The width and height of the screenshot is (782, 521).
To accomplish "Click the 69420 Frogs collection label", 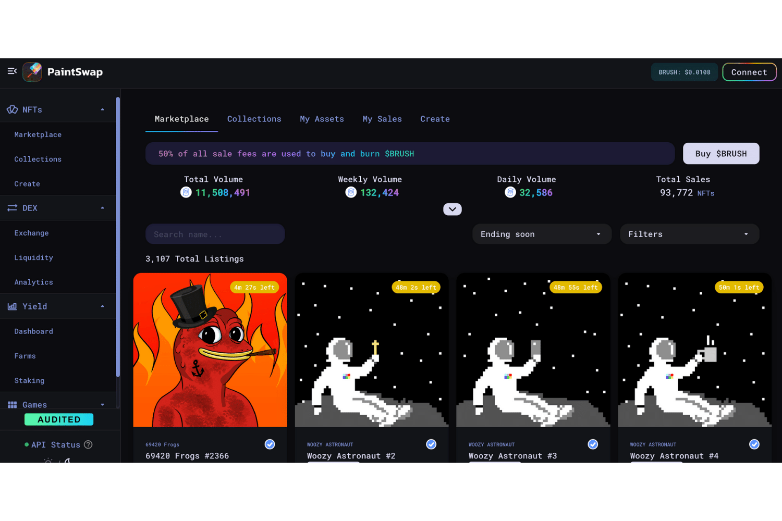I will pyautogui.click(x=162, y=444).
